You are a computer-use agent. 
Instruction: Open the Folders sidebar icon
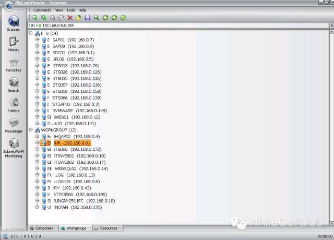[x=14, y=104]
